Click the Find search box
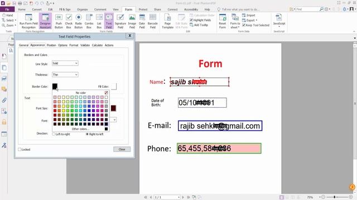The width and height of the screenshot is (357, 200). (x=307, y=9)
